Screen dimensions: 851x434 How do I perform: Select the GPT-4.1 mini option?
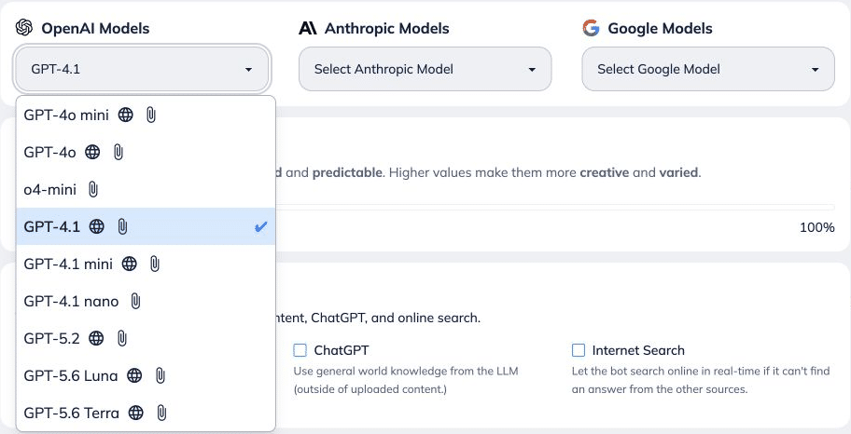pos(146,264)
